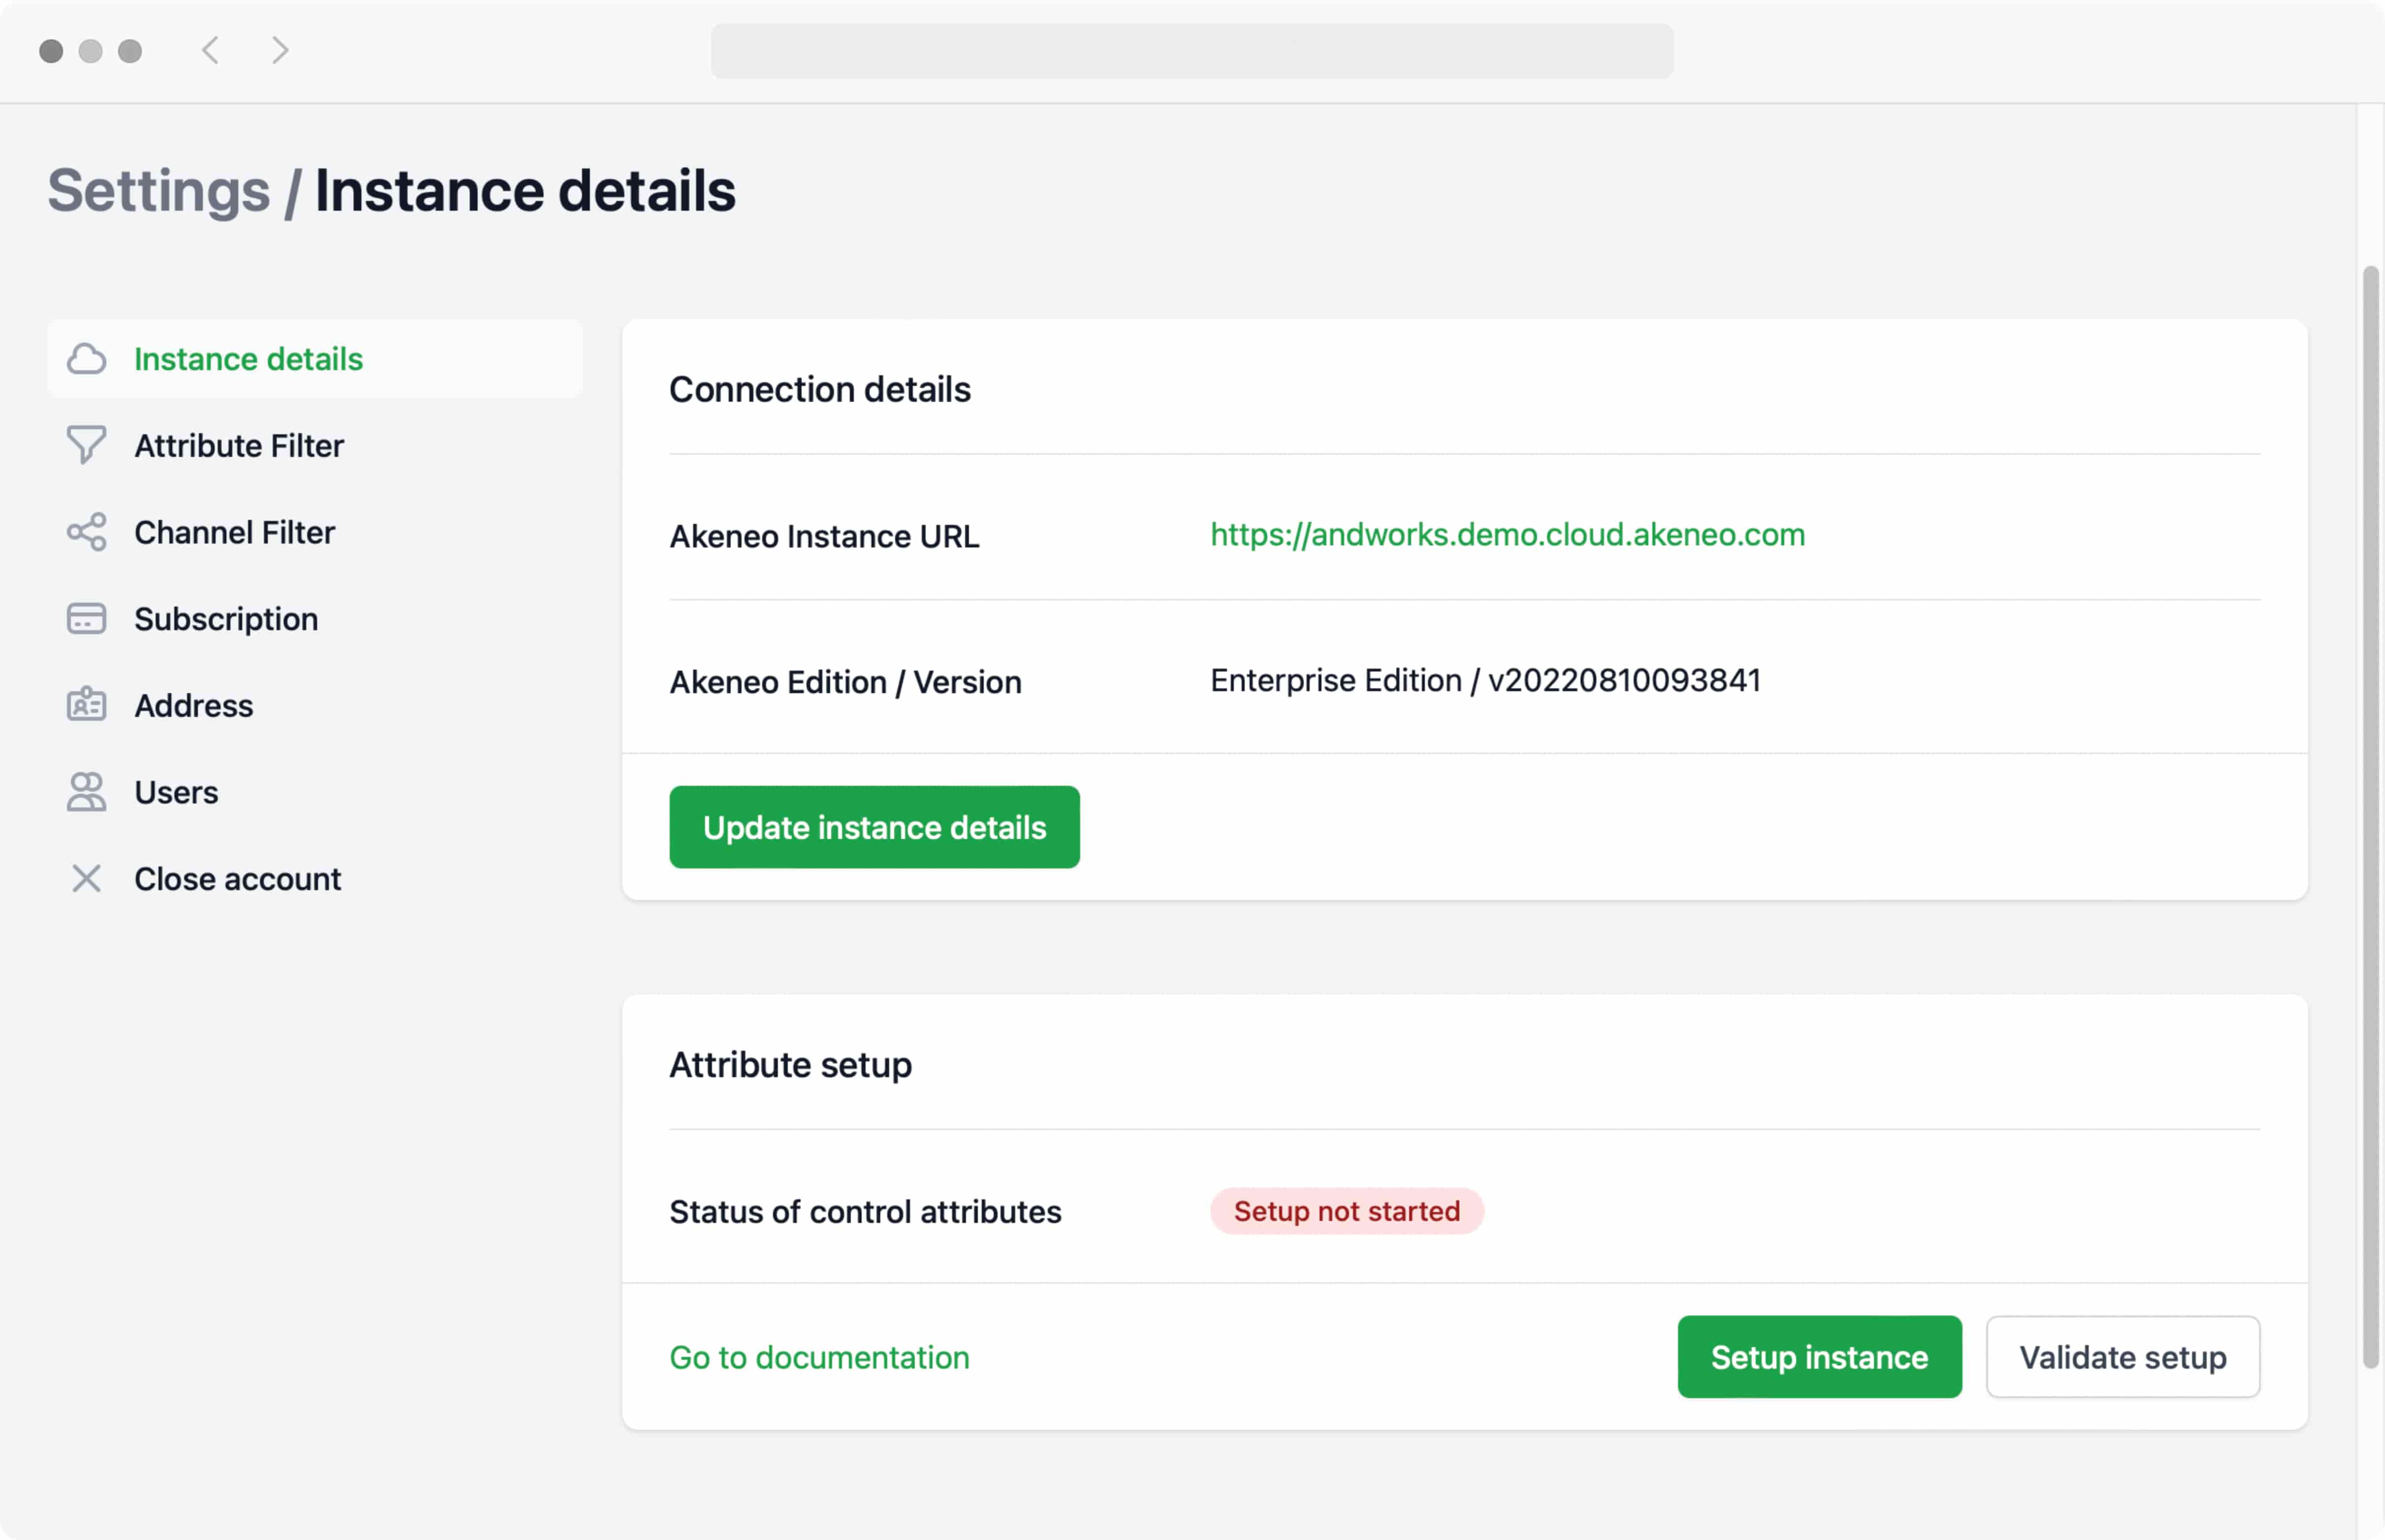Select the Instance details cloud icon
The image size is (2385, 1540).
point(87,359)
